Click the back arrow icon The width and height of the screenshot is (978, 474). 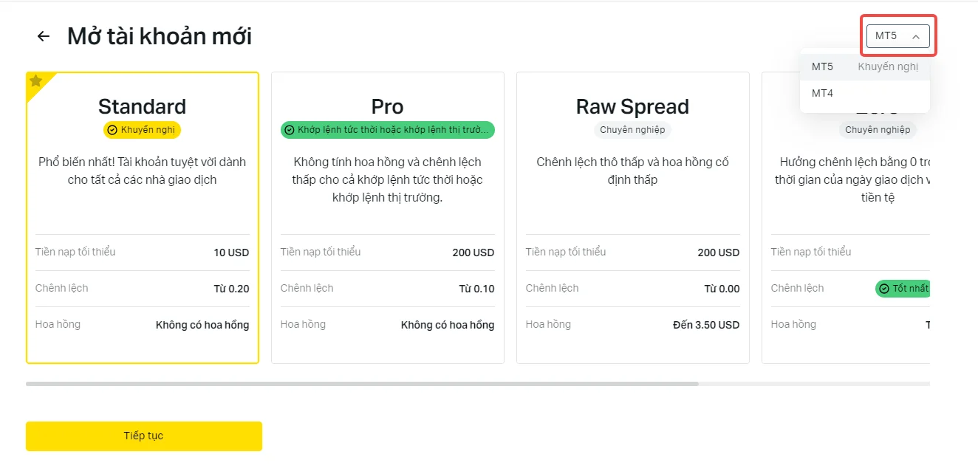44,36
